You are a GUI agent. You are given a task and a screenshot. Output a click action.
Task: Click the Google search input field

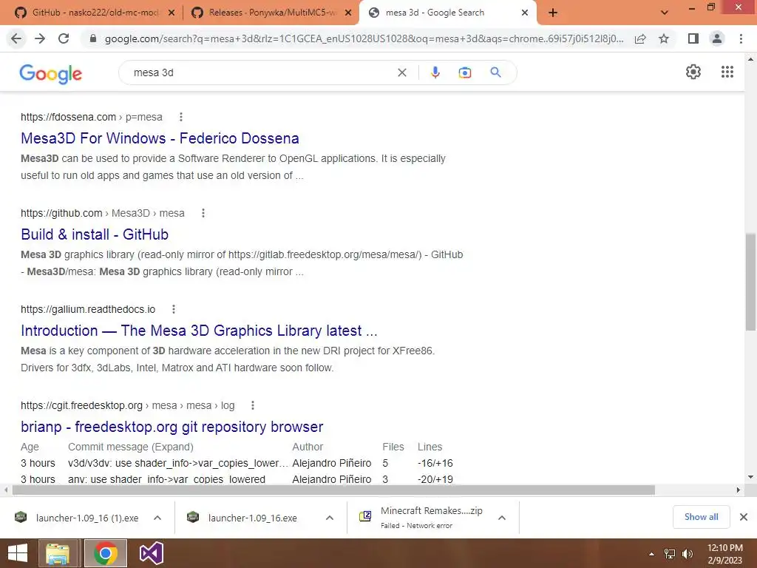[x=261, y=72]
